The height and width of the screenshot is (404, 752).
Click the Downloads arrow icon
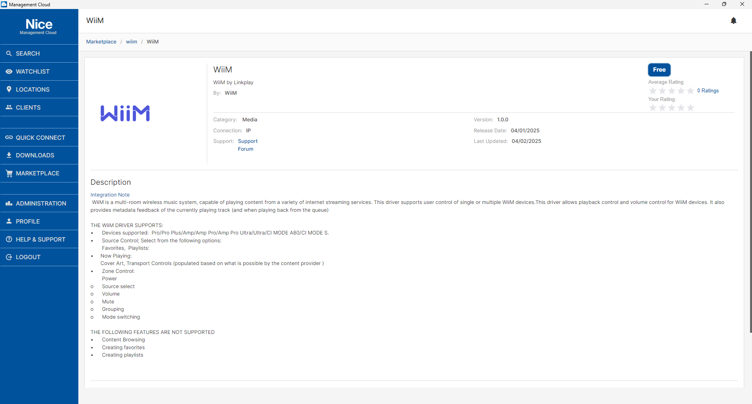point(9,155)
